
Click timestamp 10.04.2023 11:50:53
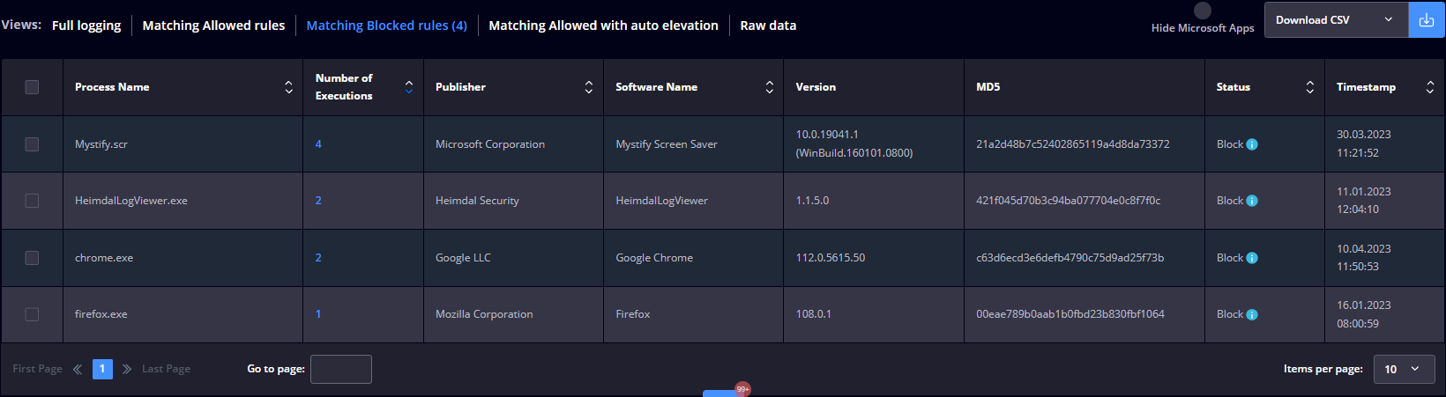pyautogui.click(x=1364, y=258)
